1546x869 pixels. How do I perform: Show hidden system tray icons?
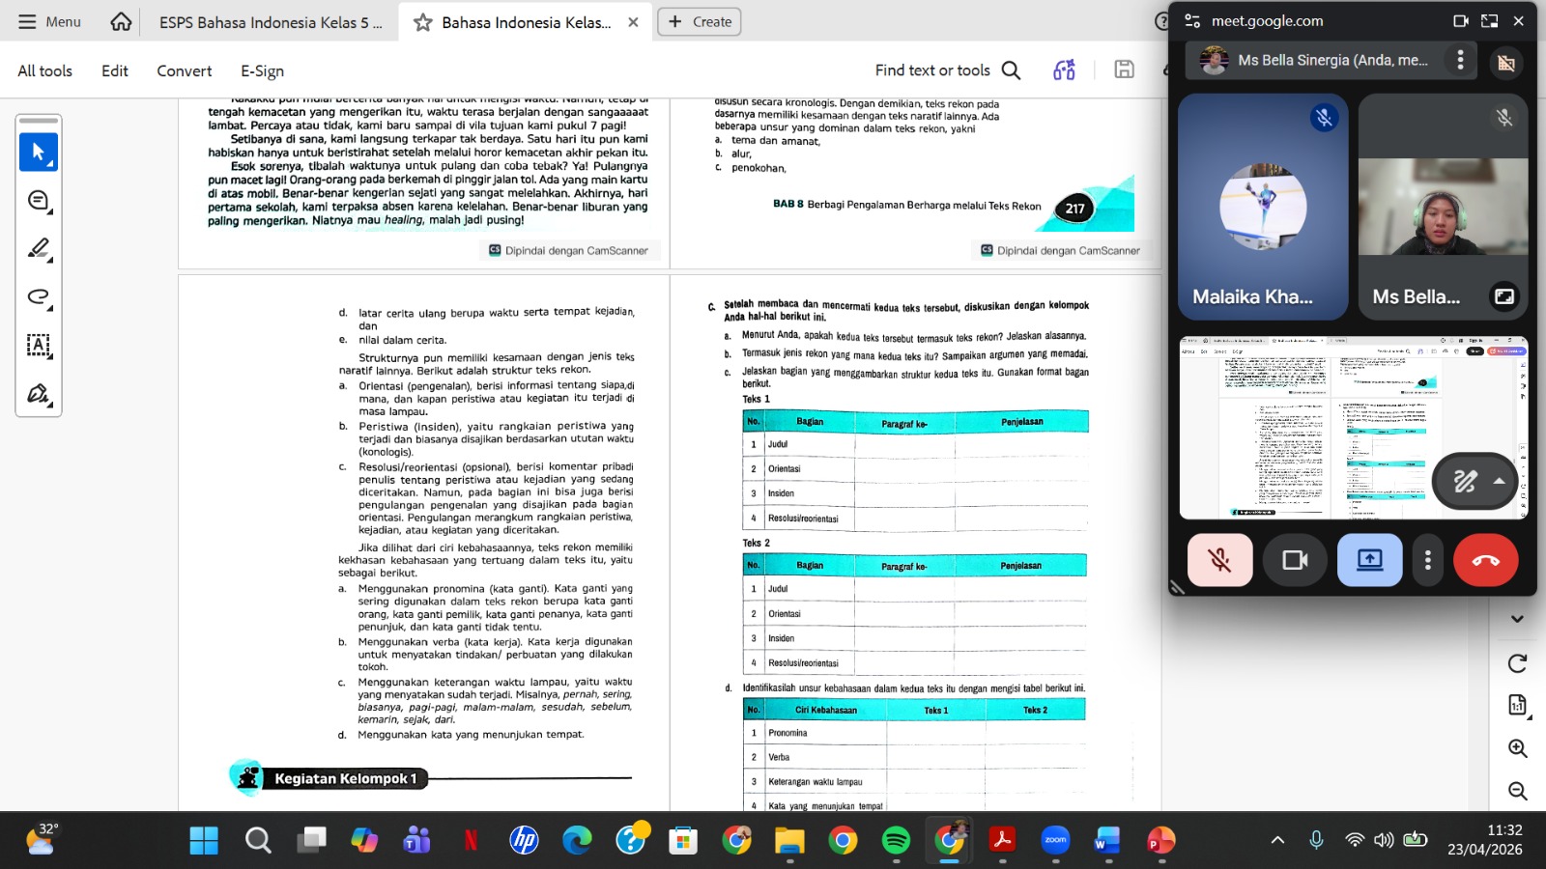point(1277,840)
